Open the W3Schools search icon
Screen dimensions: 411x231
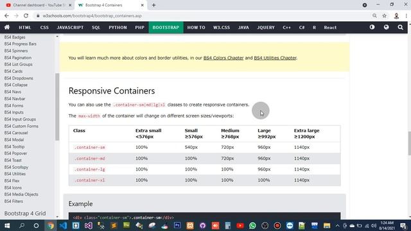400,27
